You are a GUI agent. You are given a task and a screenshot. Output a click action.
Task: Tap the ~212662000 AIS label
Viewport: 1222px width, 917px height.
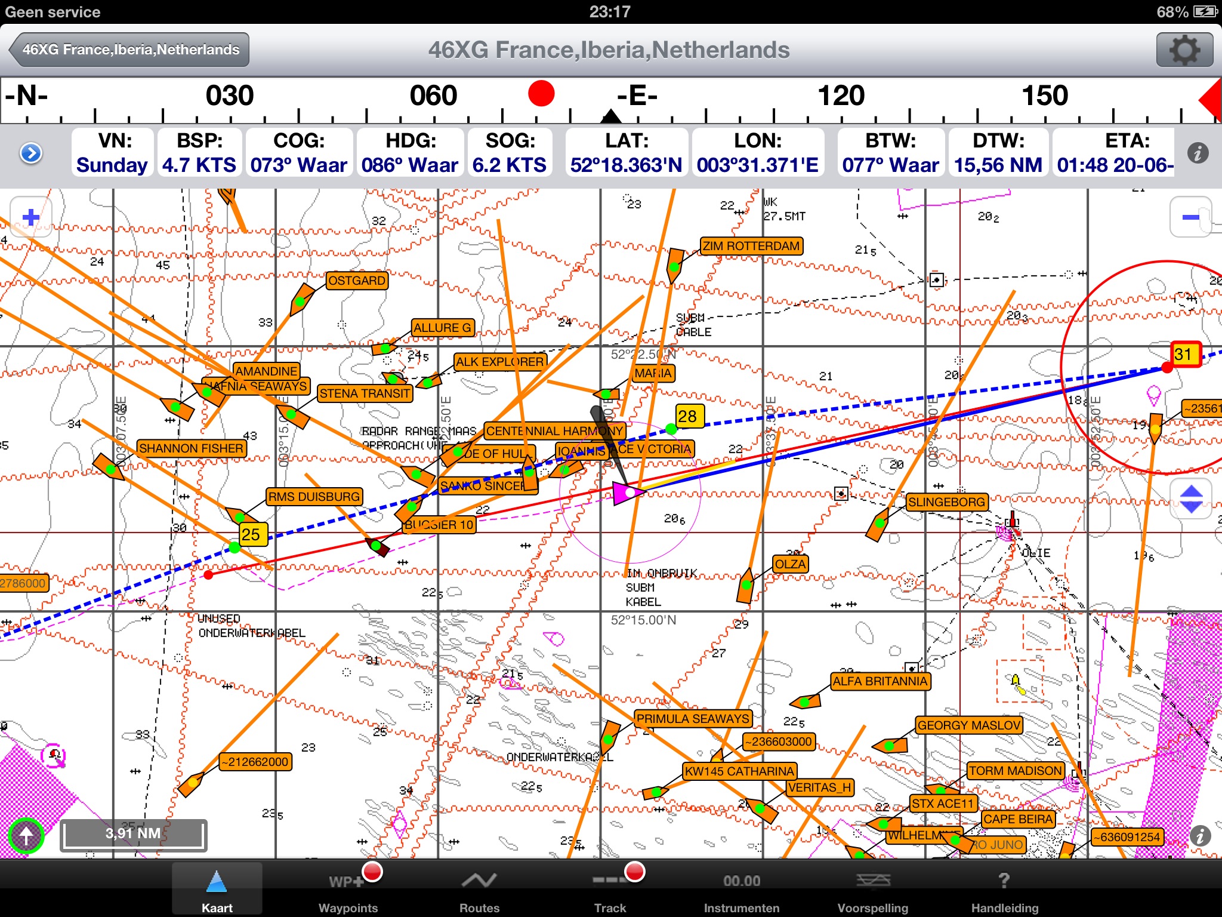255,762
